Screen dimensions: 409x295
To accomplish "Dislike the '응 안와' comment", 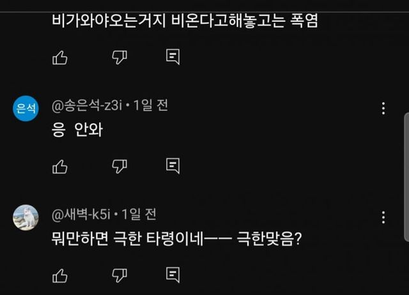I will click(120, 167).
